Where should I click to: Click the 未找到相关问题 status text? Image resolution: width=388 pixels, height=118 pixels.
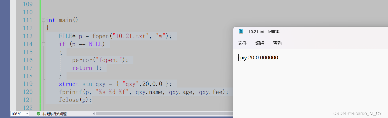click(x=54, y=114)
